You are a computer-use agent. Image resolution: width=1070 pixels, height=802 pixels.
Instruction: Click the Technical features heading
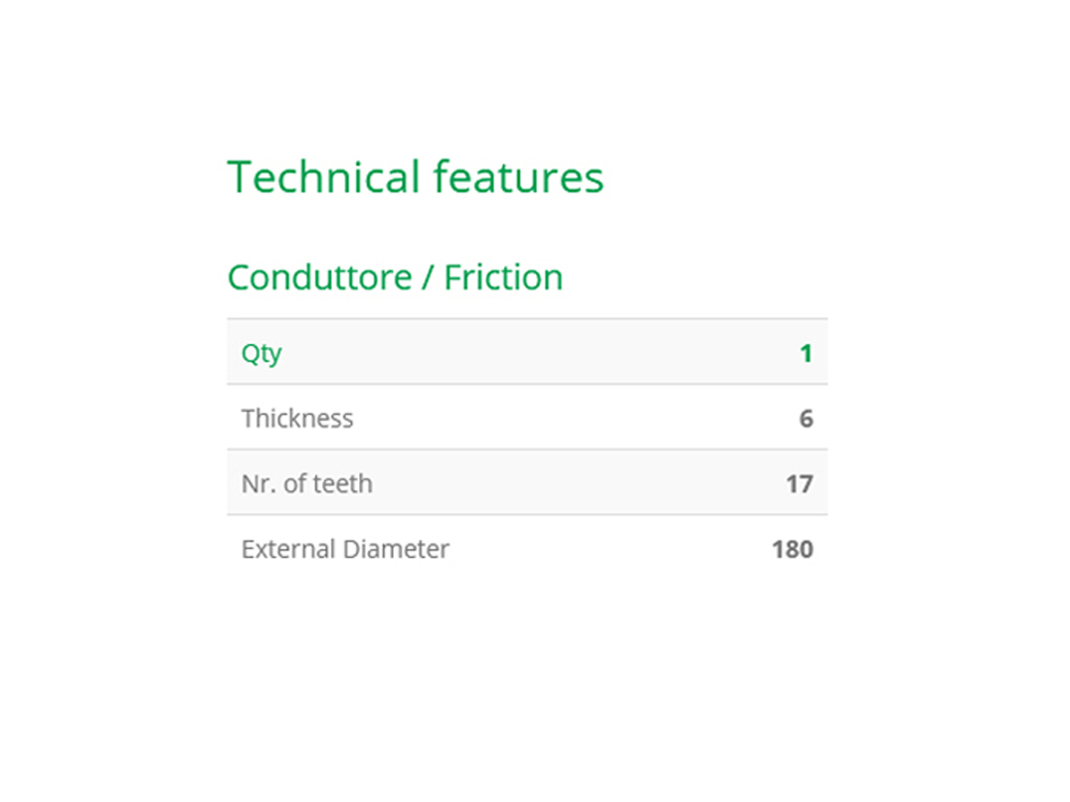[x=415, y=177]
